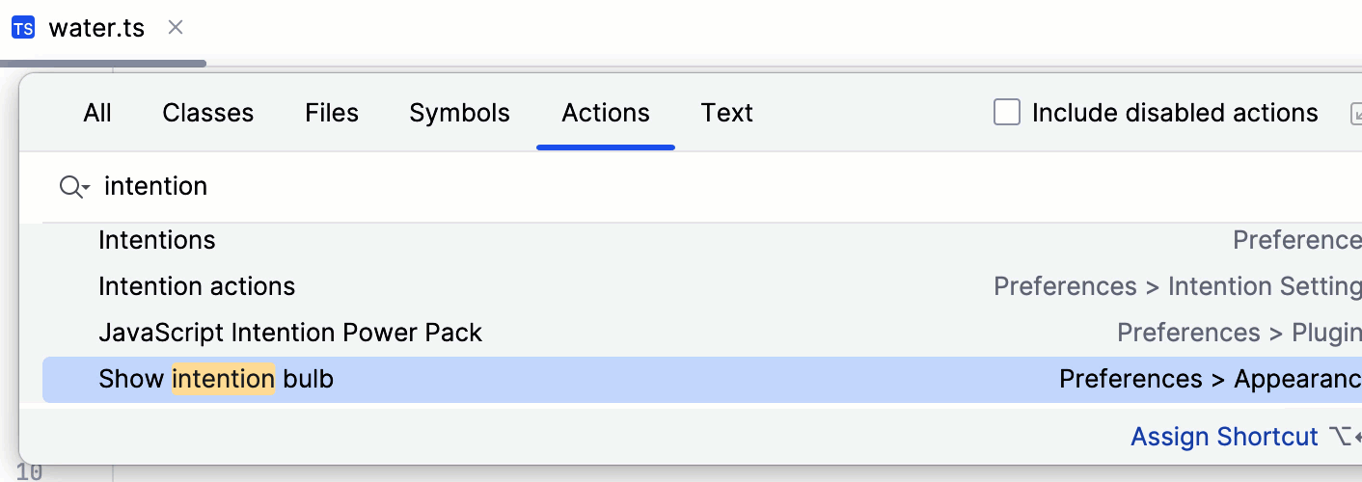Click the open in tool window icon
The height and width of the screenshot is (482, 1362).
pyautogui.click(x=1355, y=114)
